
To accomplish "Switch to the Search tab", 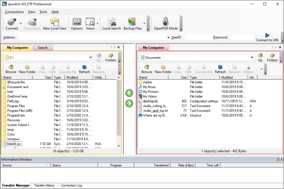I will point(43,48).
